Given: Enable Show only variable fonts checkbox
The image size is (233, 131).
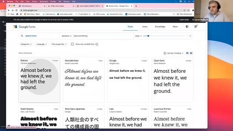Looking at the screenshot, I should pos(72,44).
